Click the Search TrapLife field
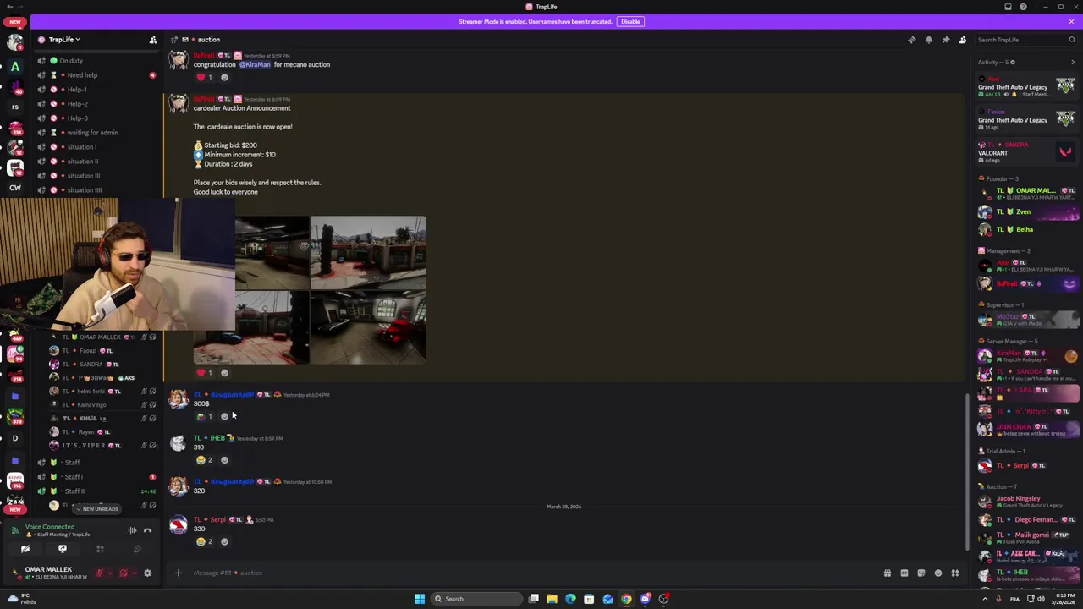The width and height of the screenshot is (1083, 609). point(1026,40)
